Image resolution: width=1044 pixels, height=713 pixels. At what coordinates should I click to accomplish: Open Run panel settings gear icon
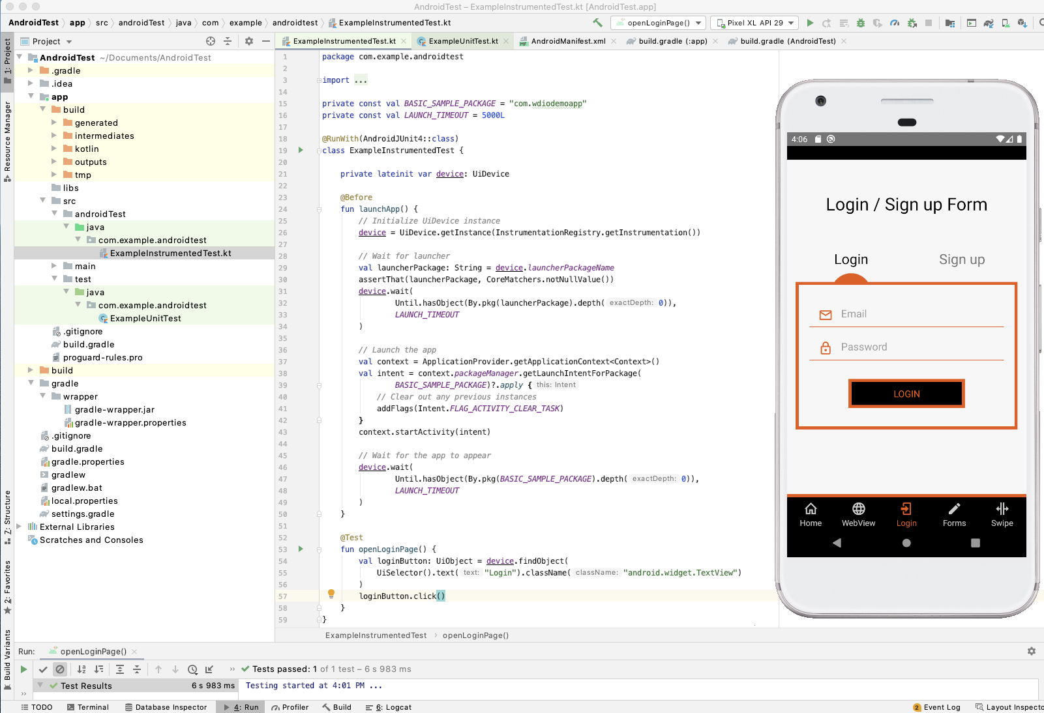1032,651
